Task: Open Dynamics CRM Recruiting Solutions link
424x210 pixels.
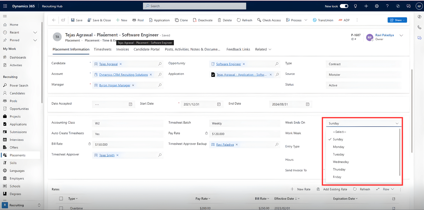Action: 124,75
